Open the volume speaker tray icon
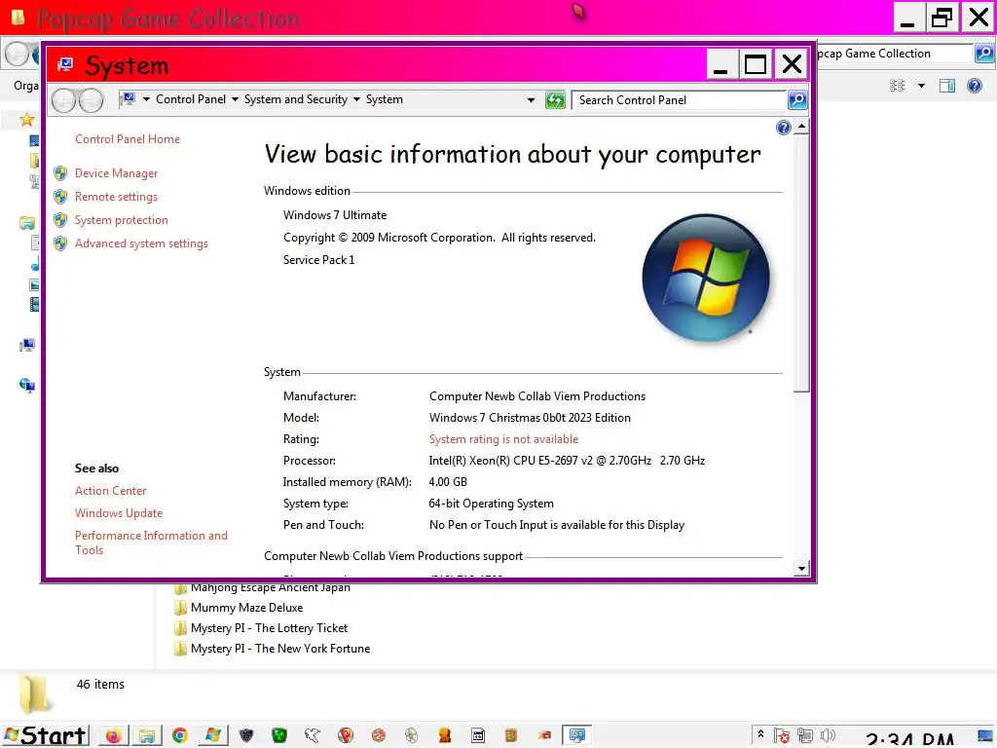 (x=828, y=736)
